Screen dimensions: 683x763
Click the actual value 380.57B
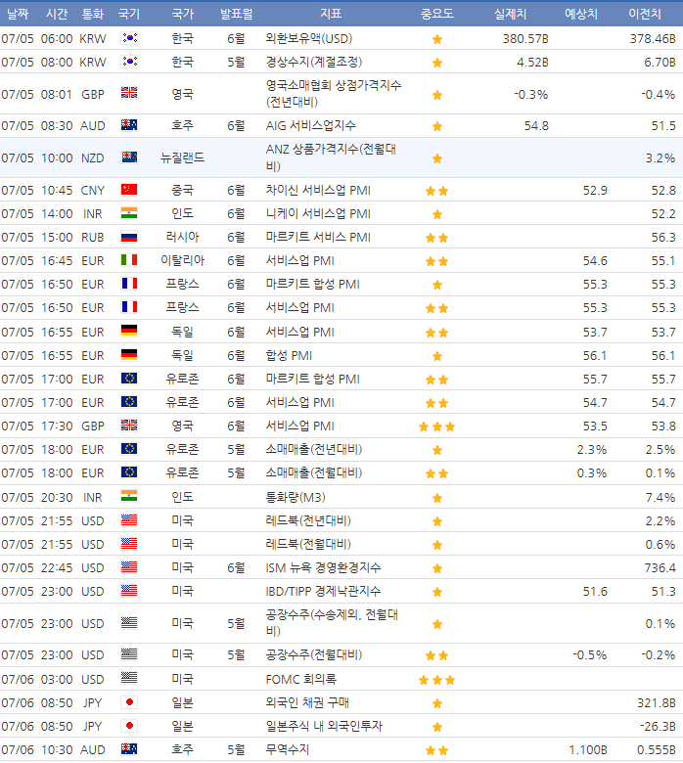point(525,38)
